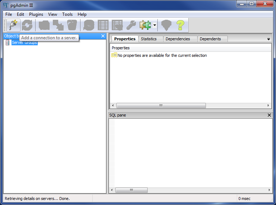276x205 pixels.
Task: Click the Refresh object toolbar icon
Action: tap(27, 25)
